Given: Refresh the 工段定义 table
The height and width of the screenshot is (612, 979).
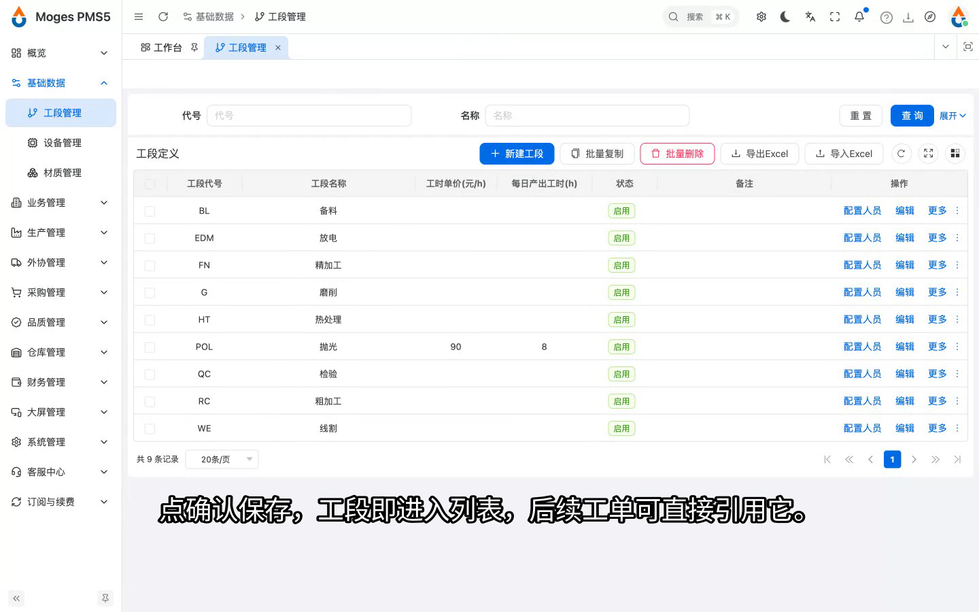Looking at the screenshot, I should [901, 154].
